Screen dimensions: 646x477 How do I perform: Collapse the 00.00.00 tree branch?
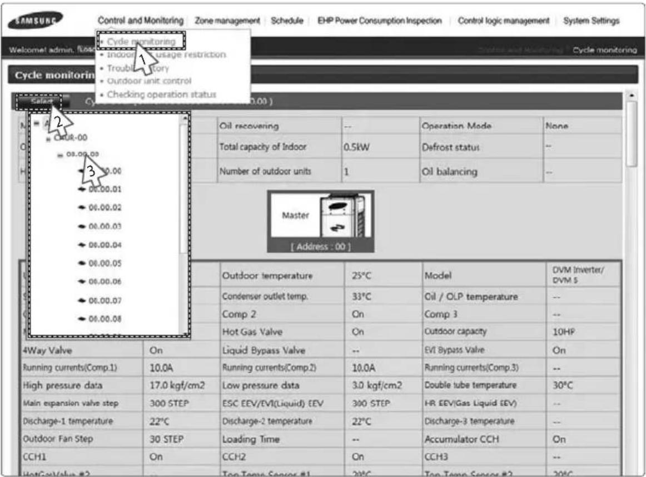pyautogui.click(x=60, y=155)
